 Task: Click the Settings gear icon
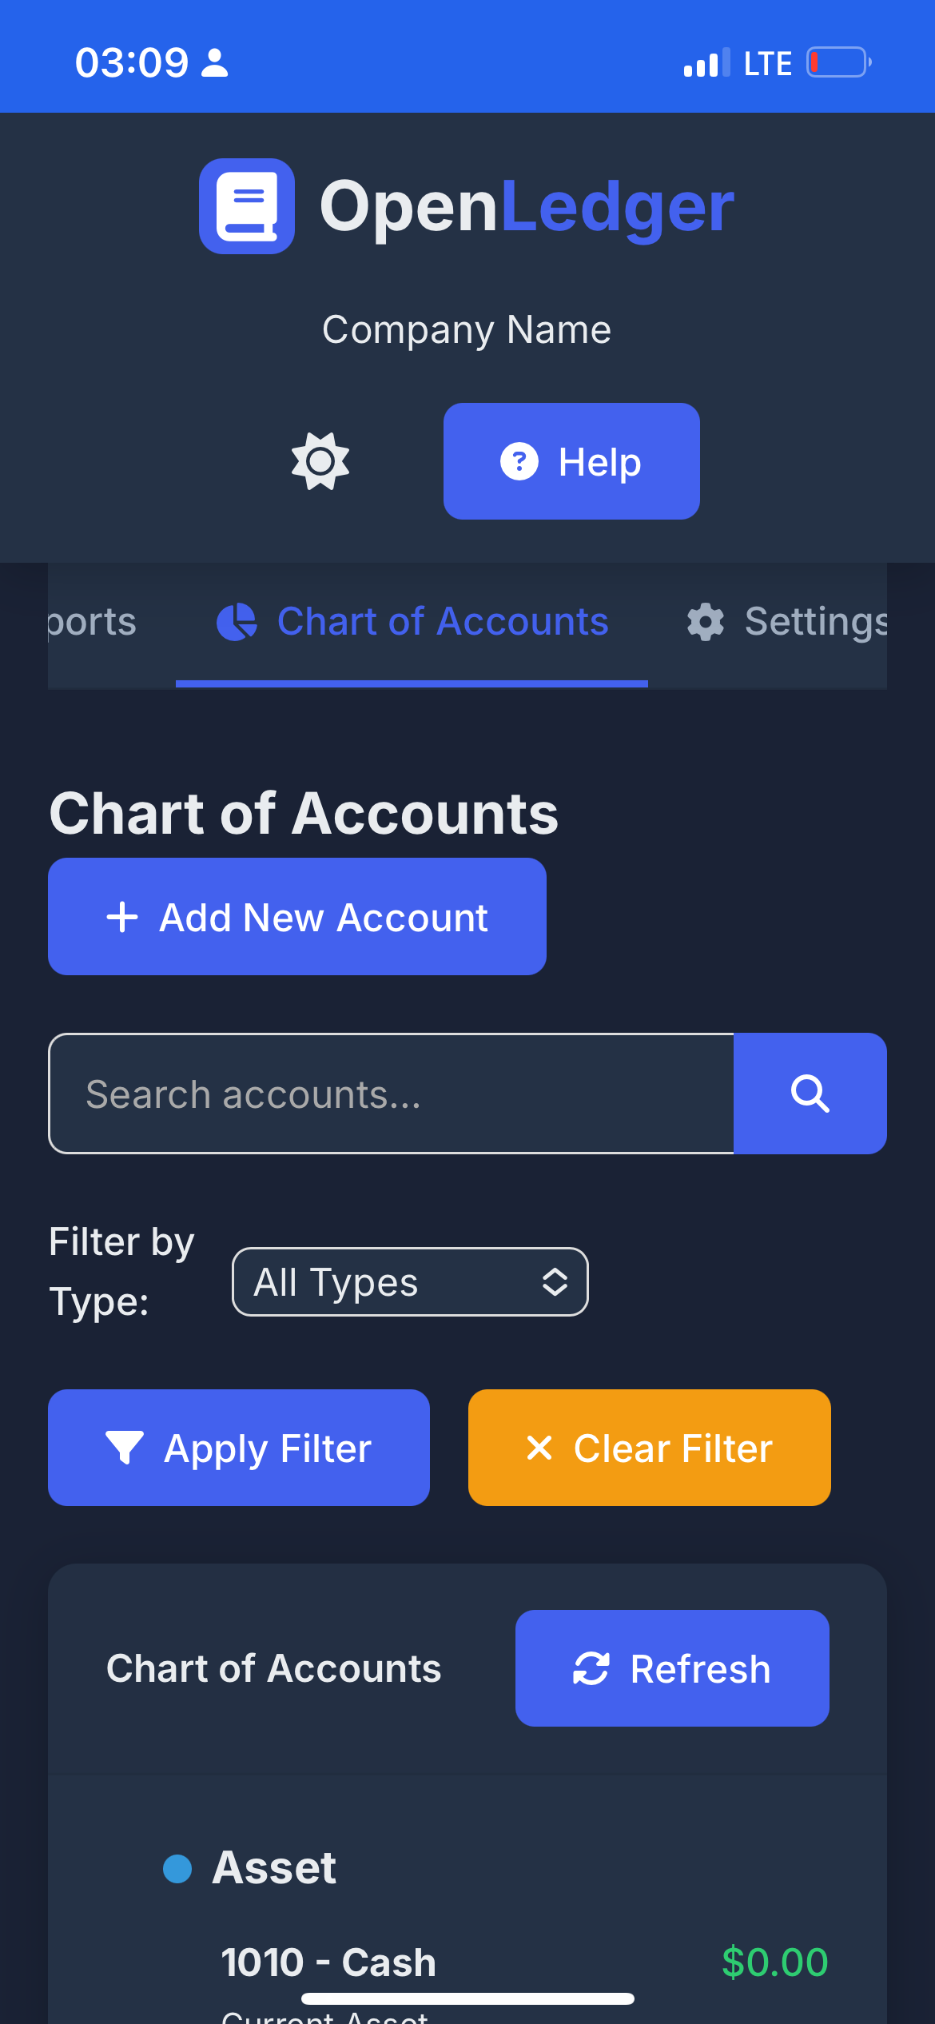706,622
